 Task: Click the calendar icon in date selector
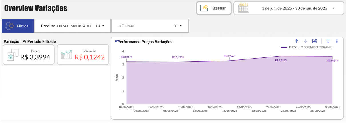tap(243, 8)
